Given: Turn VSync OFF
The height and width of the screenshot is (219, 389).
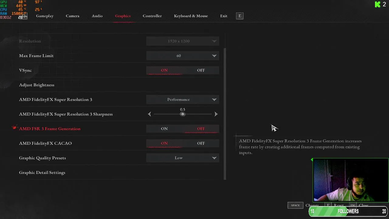Looking at the screenshot, I should tap(201, 70).
